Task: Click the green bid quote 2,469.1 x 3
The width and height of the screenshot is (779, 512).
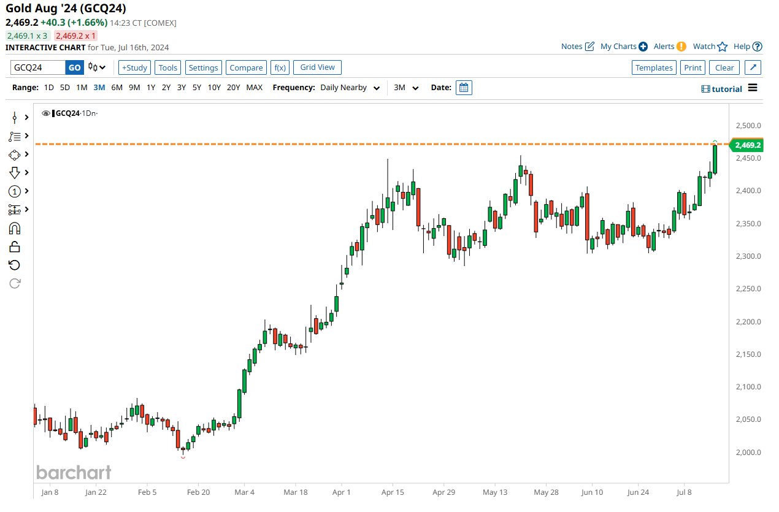Action: coord(26,36)
